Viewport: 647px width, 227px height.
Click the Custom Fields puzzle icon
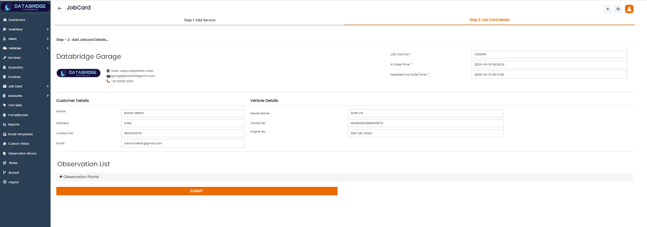(x=5, y=144)
